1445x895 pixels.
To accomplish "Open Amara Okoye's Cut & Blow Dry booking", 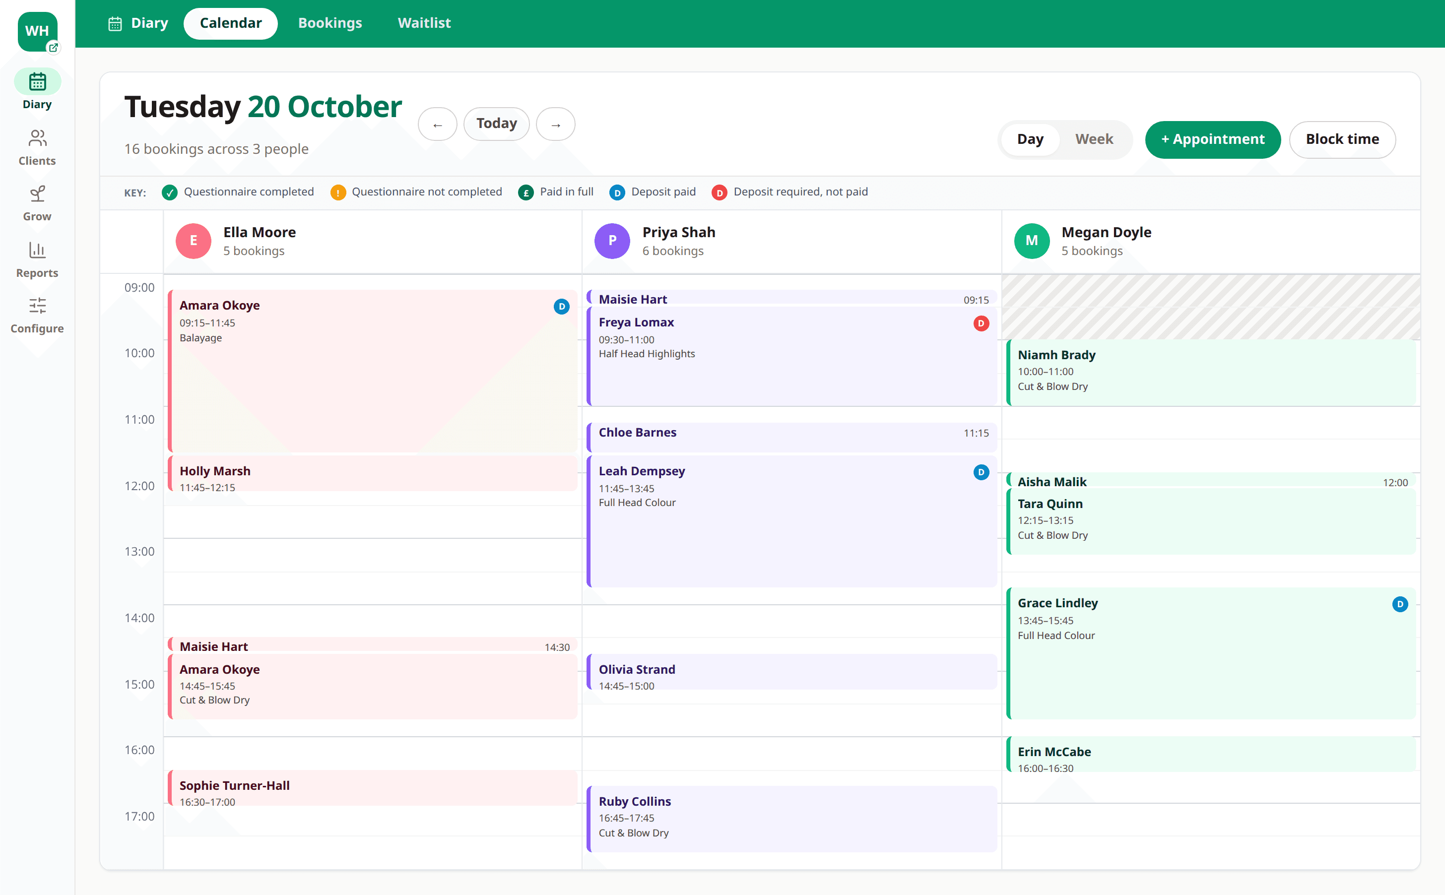I will click(x=372, y=687).
